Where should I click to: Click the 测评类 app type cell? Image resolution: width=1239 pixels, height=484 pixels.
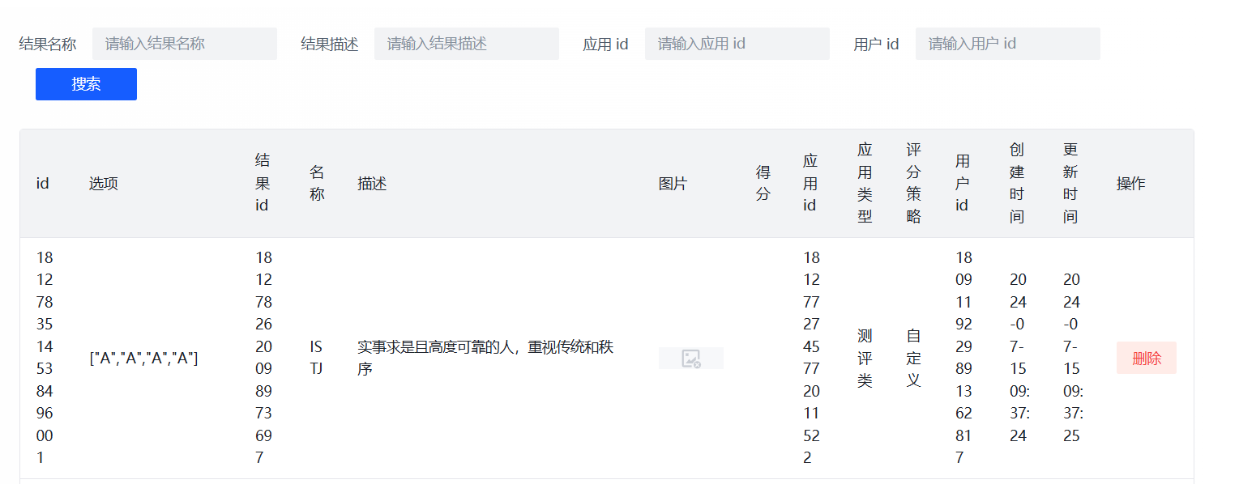[x=865, y=358]
